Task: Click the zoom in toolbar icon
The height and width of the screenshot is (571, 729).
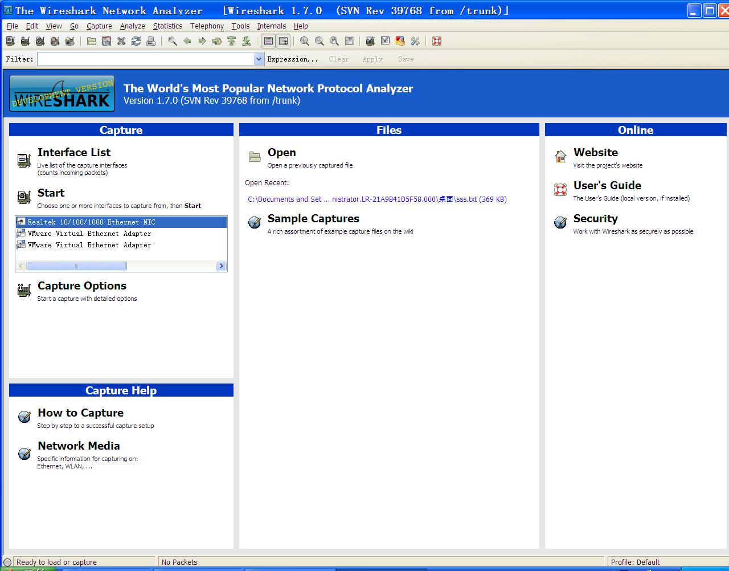Action: point(305,41)
